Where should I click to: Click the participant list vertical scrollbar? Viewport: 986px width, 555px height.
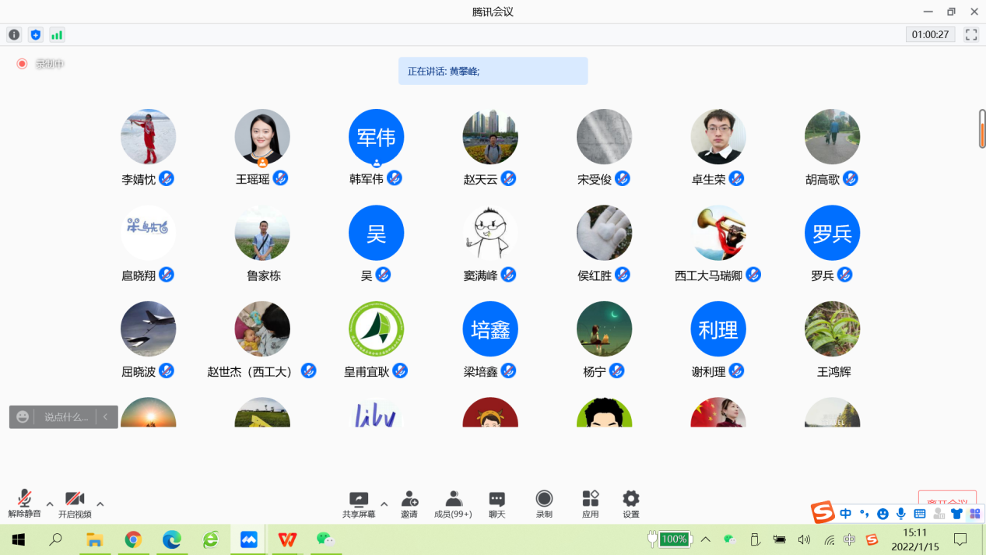982,128
